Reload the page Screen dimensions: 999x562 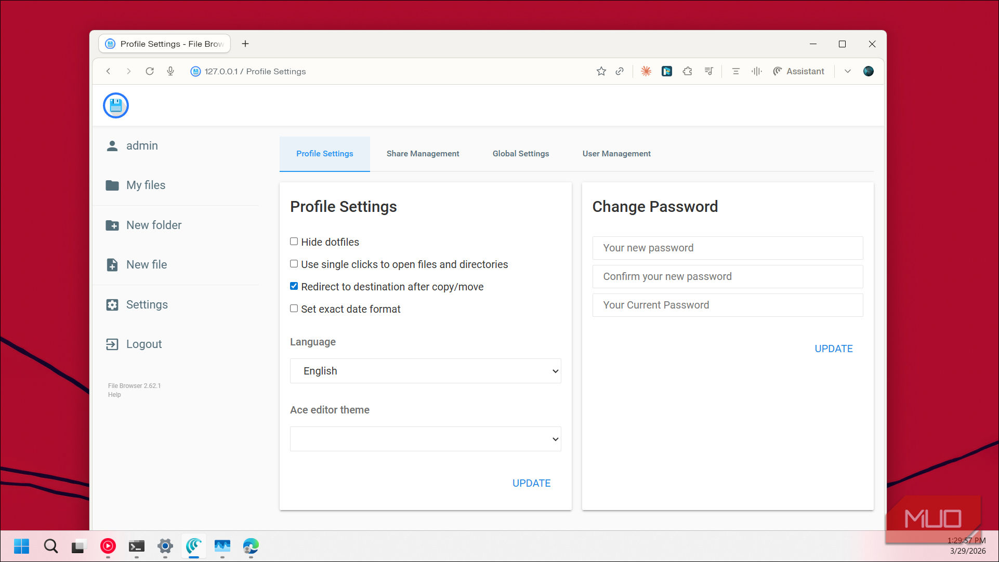click(x=150, y=71)
